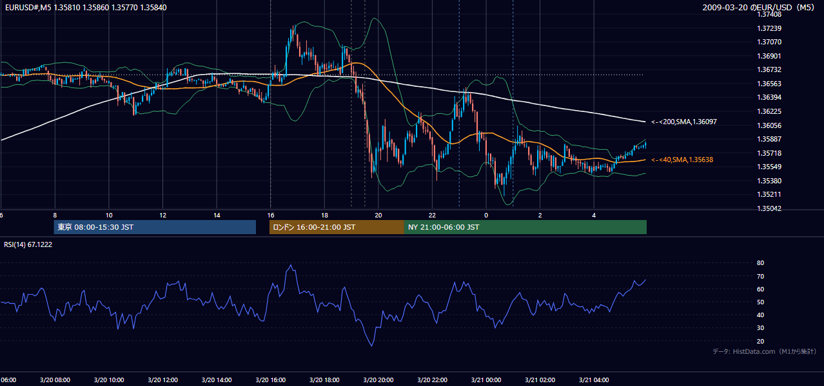The image size is (824, 386).
Task: Click hour tick 16 under price chart
Action: tap(271, 215)
